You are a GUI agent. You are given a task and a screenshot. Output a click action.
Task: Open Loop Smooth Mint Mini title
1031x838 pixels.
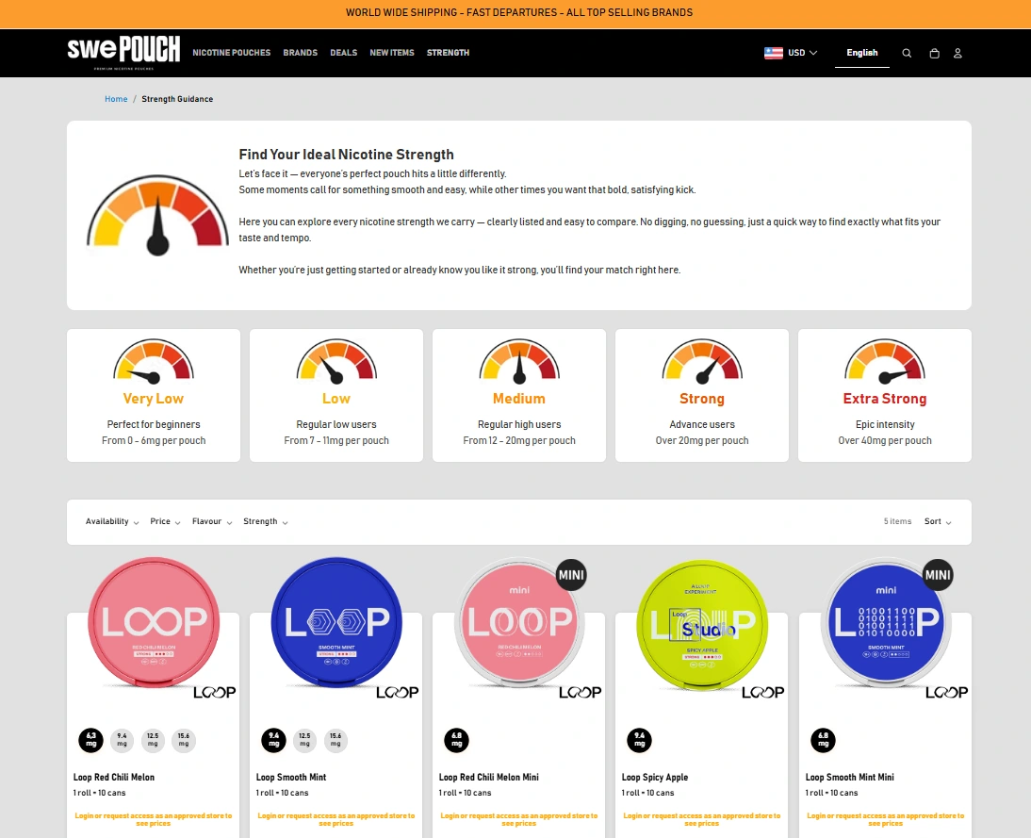(x=849, y=778)
